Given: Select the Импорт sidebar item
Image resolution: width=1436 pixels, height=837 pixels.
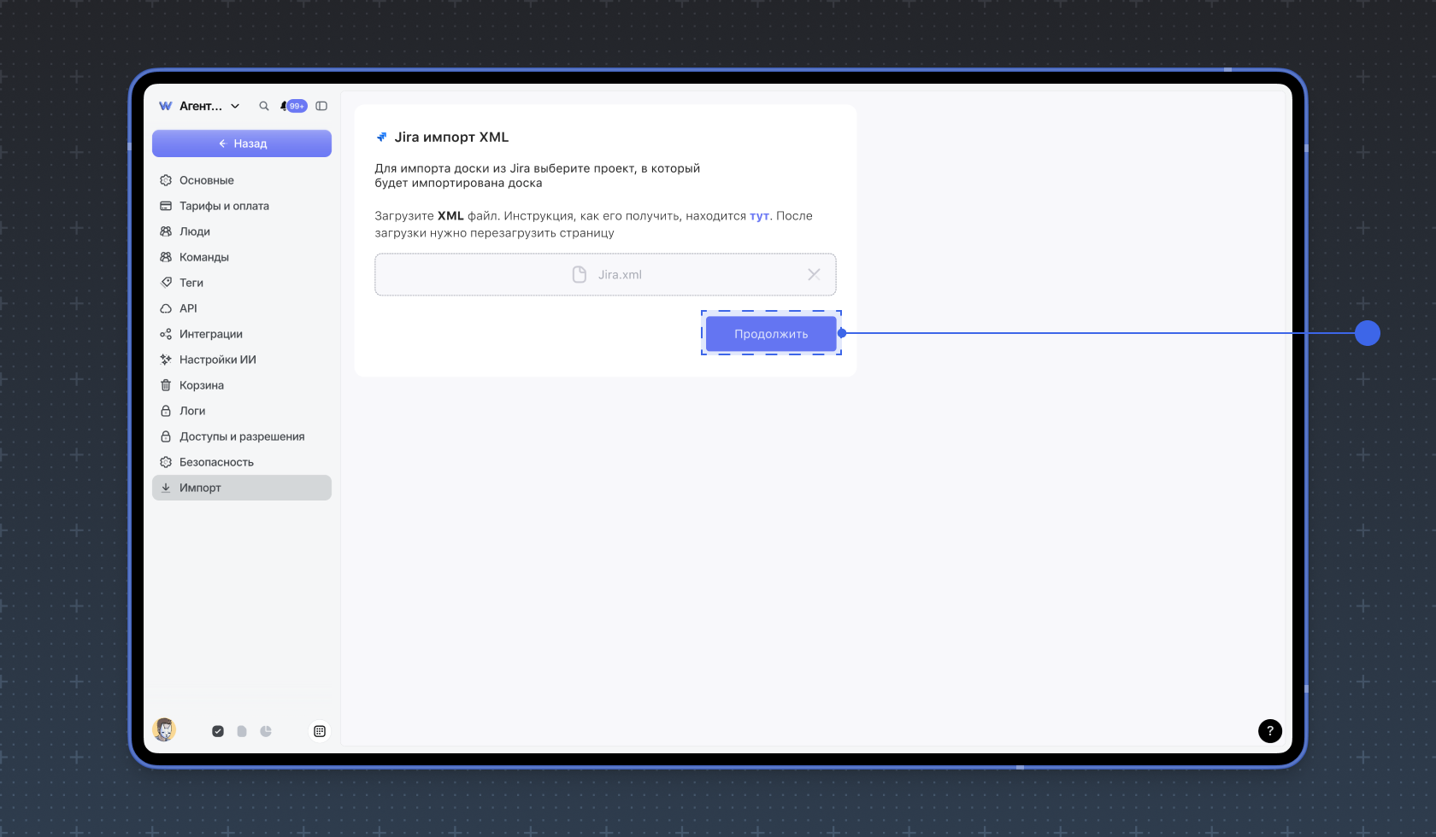Looking at the screenshot, I should (x=242, y=488).
